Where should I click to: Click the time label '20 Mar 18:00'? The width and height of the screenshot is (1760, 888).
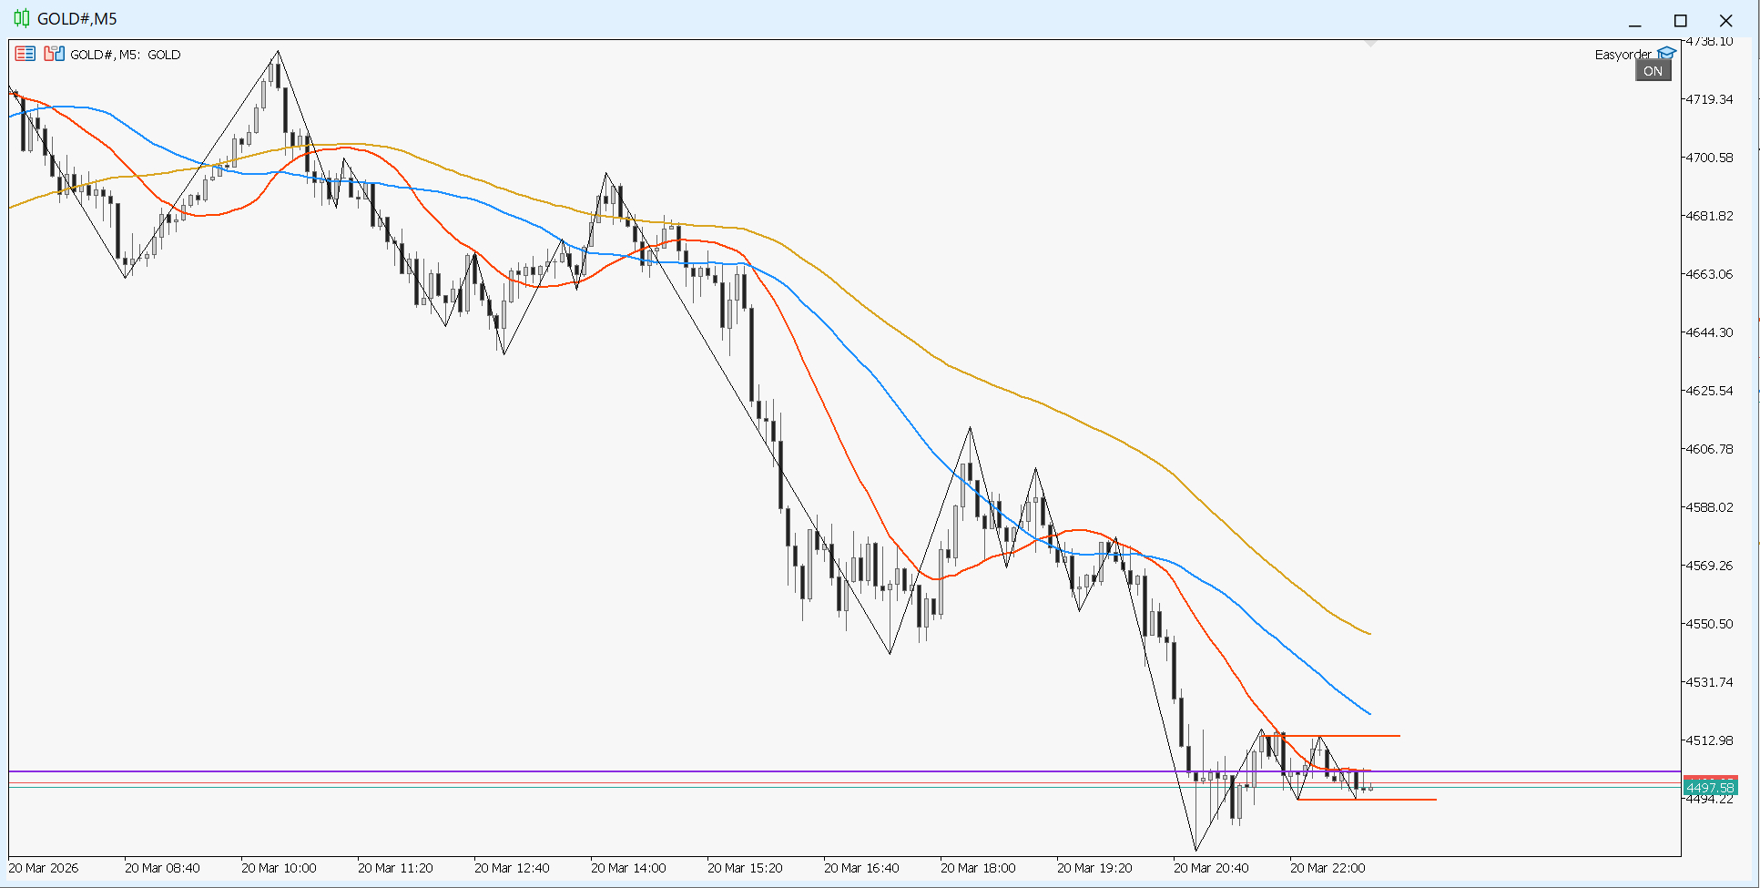pyautogui.click(x=978, y=868)
